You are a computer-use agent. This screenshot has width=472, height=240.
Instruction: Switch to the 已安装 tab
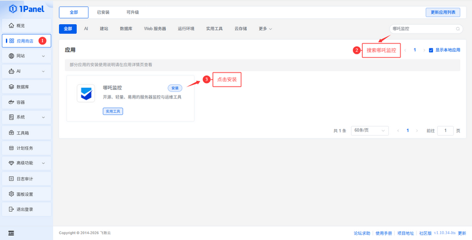(103, 12)
